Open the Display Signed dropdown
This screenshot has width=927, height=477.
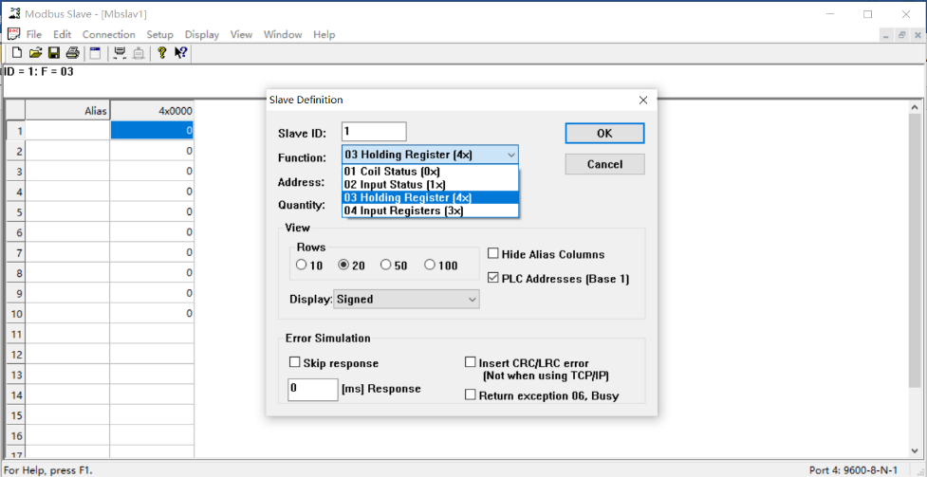(406, 300)
